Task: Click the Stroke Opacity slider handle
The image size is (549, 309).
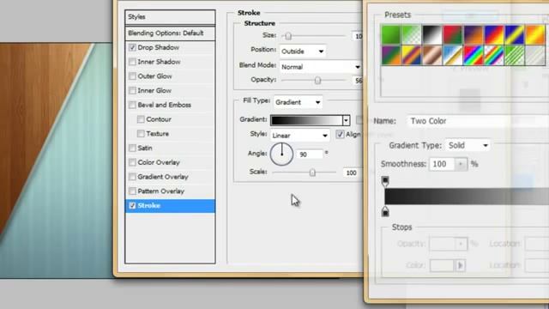Action: click(317, 80)
